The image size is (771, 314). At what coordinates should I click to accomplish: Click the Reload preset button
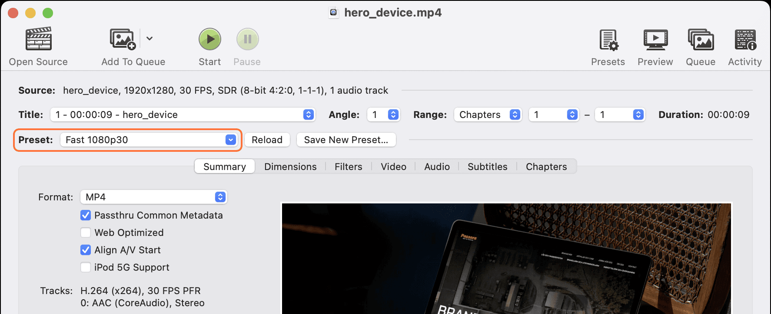click(267, 140)
